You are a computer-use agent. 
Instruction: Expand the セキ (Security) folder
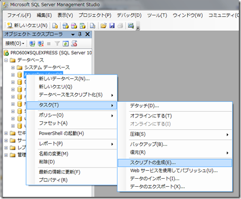coord(6,133)
